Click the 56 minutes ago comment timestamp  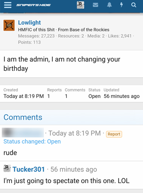coord(74,169)
